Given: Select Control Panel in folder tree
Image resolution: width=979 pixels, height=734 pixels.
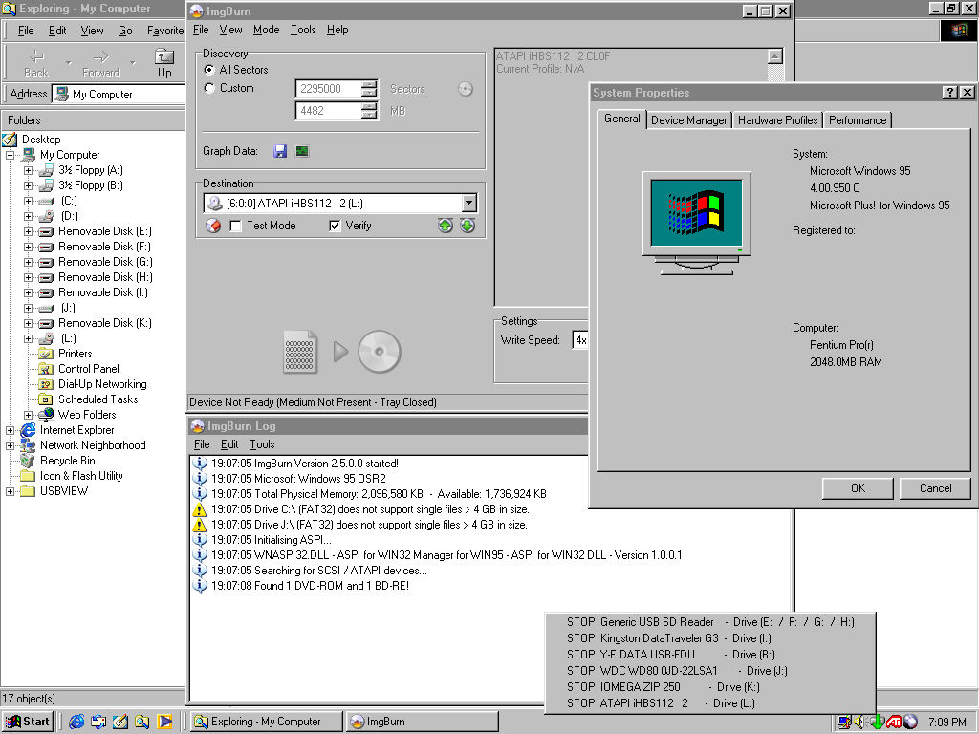Looking at the screenshot, I should [x=89, y=369].
